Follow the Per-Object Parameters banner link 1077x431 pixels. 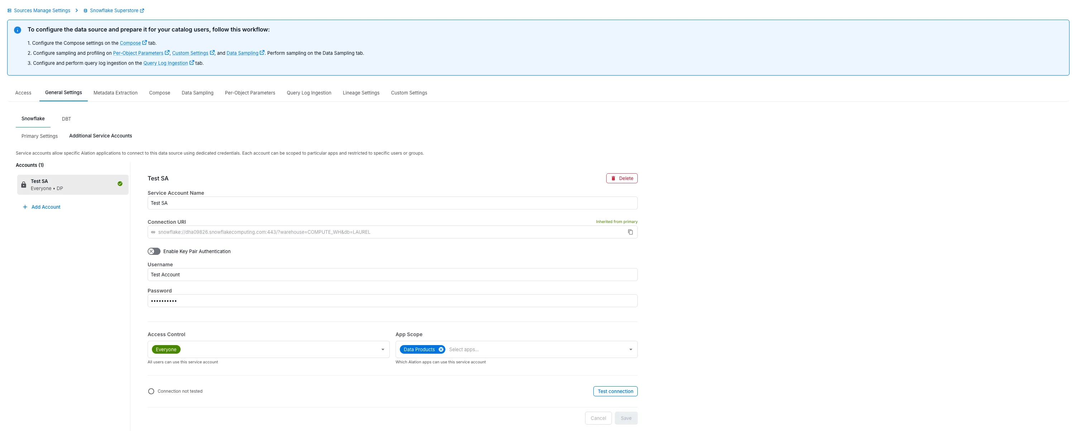[x=138, y=53]
